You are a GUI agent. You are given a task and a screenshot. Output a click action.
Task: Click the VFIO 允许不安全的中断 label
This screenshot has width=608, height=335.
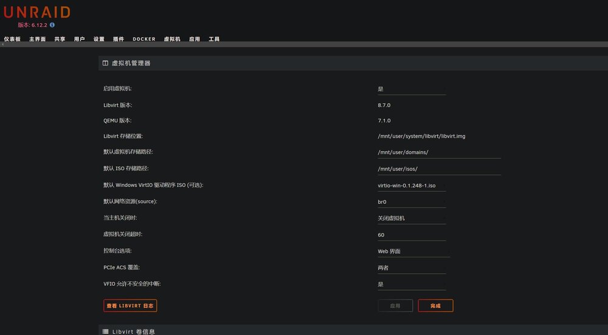point(132,284)
